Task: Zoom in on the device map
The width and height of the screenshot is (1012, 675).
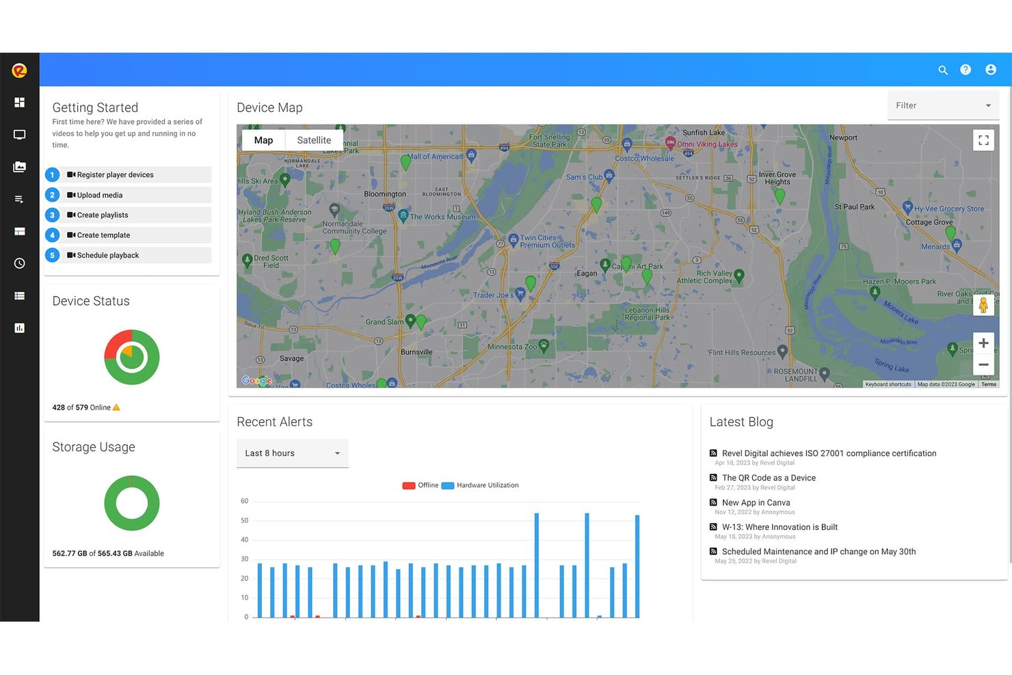Action: 983,343
